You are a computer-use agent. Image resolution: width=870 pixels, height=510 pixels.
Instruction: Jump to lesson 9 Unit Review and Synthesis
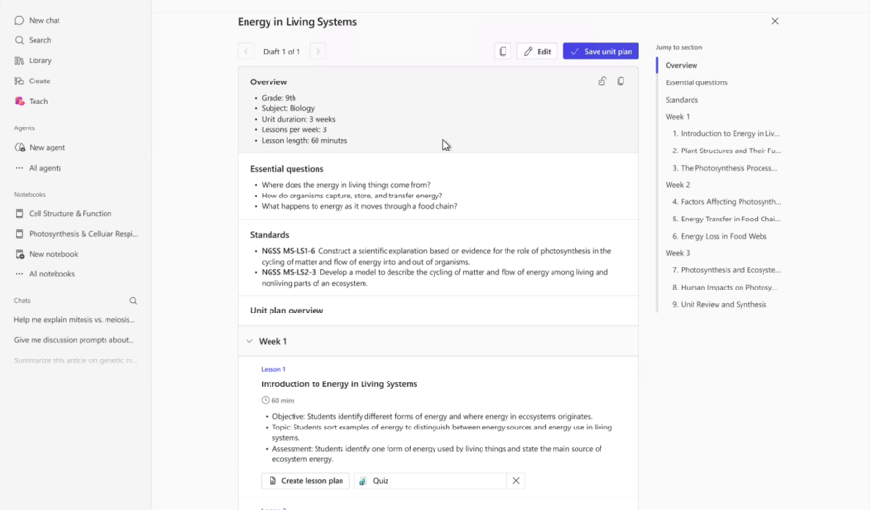click(x=719, y=304)
